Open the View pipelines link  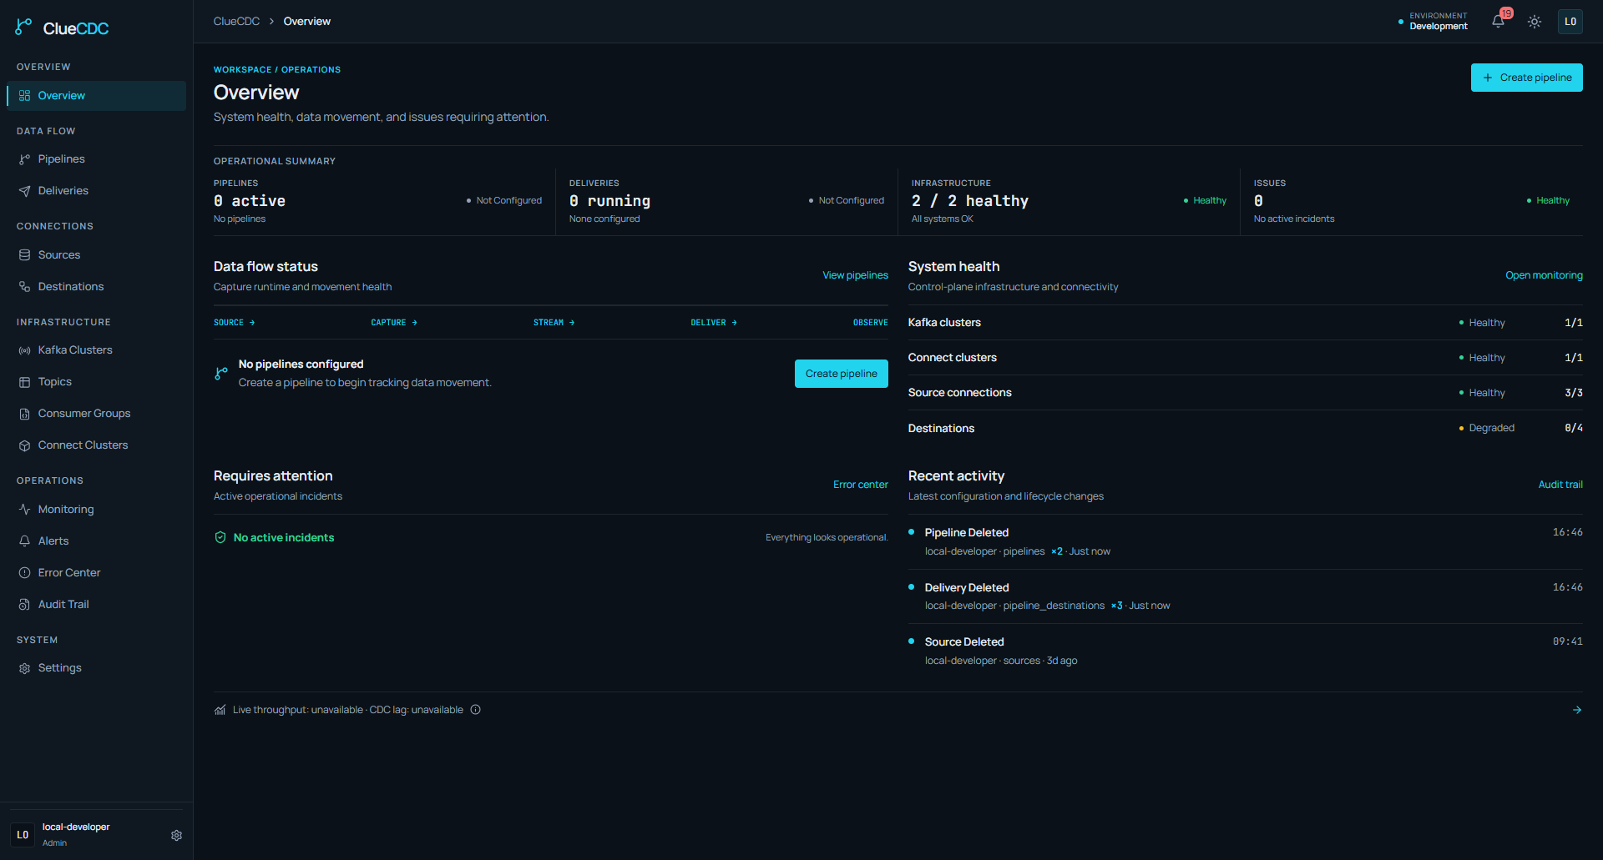(855, 275)
